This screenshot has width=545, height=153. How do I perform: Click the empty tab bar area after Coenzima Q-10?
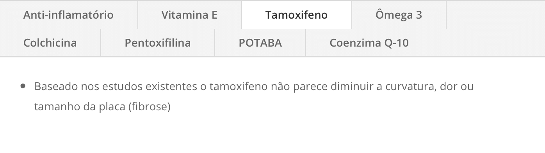pos(489,42)
